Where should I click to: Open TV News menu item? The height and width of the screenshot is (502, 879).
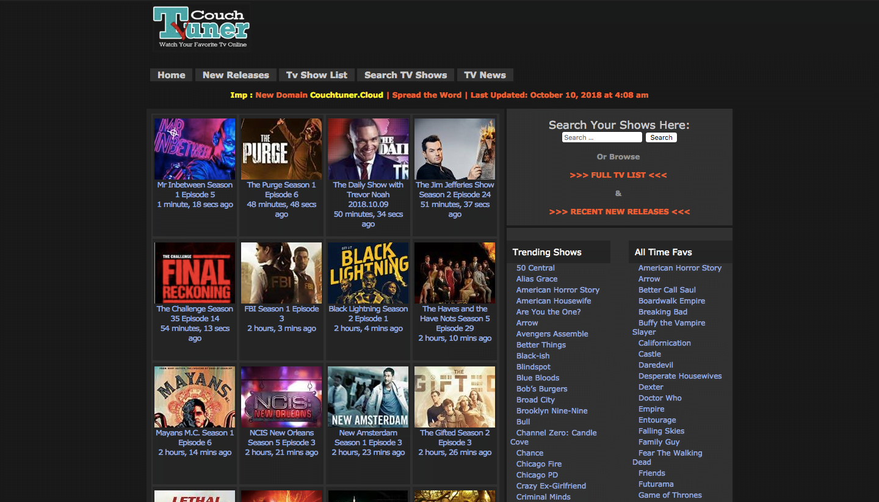pyautogui.click(x=485, y=75)
